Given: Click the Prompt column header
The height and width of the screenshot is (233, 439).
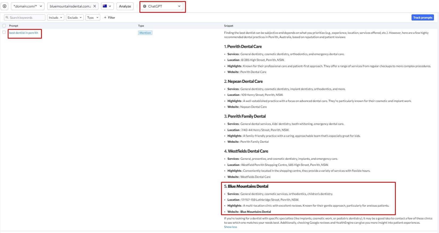Looking at the screenshot, I should 14,26.
